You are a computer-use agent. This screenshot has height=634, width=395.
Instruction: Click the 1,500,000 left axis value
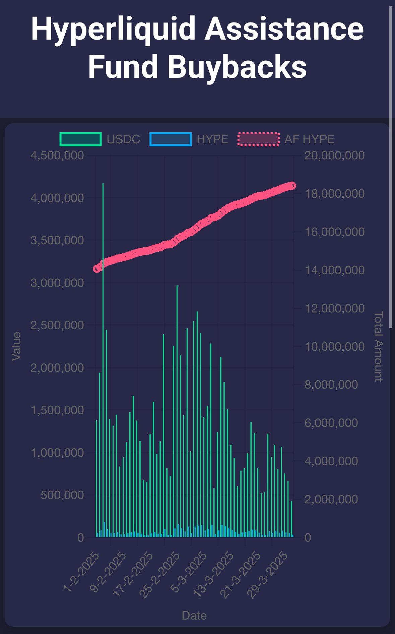[x=57, y=410]
